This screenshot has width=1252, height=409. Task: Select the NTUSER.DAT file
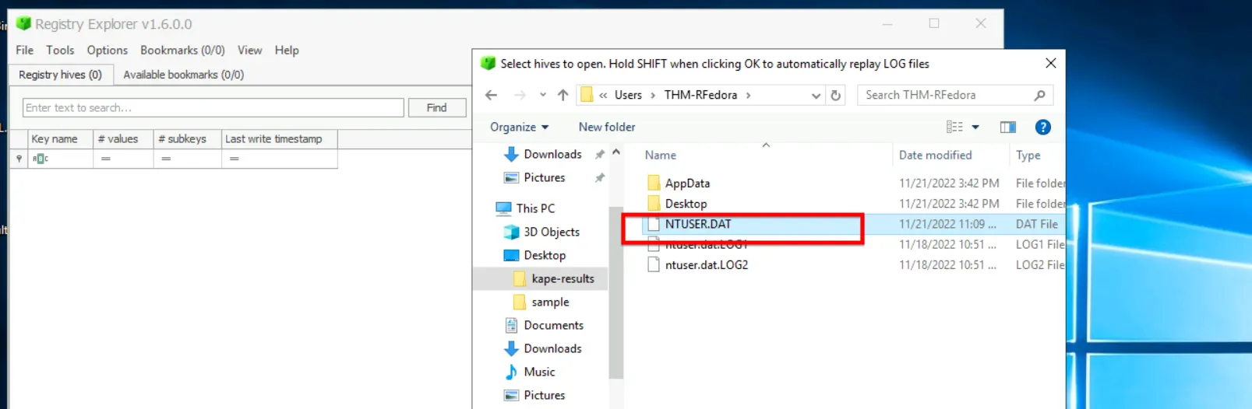(698, 224)
